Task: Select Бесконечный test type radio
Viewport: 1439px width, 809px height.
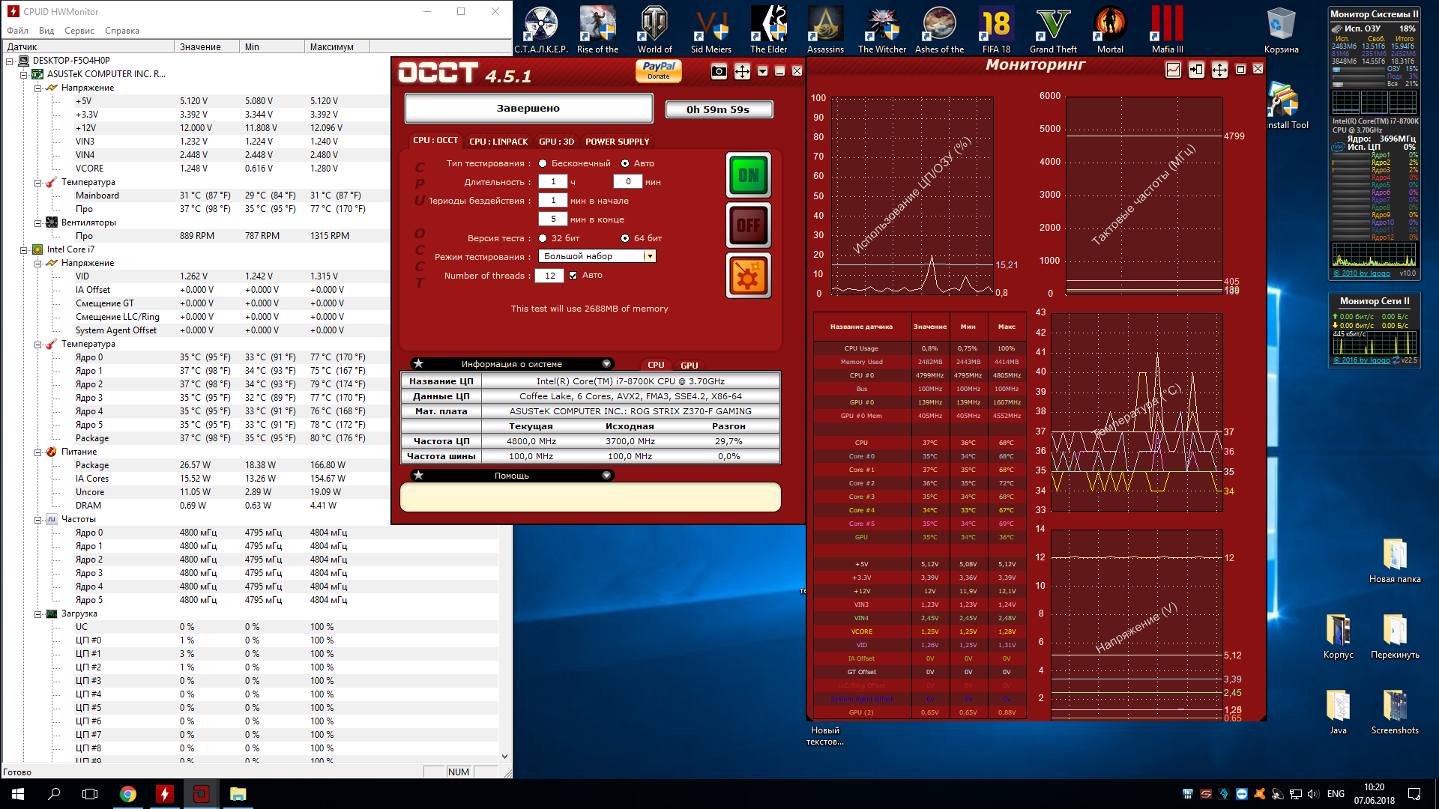Action: pos(543,163)
